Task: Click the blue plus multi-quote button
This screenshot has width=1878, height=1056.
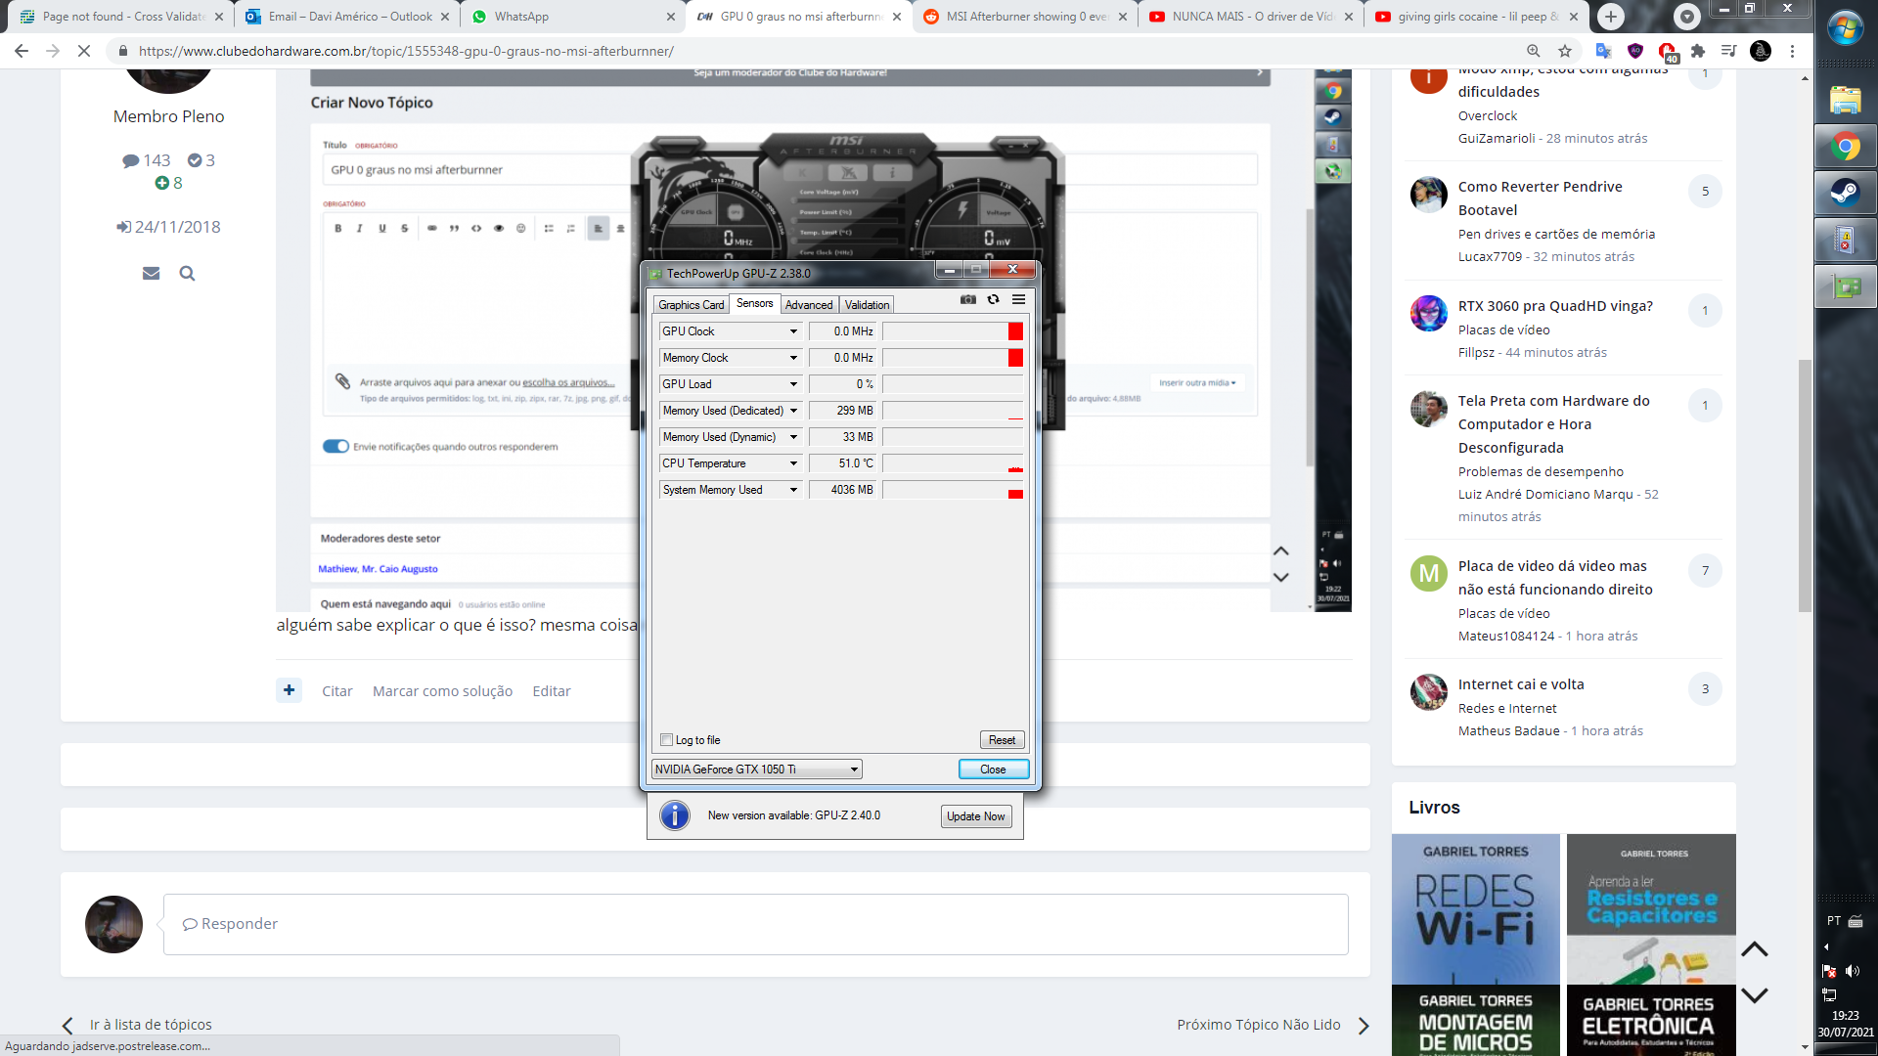Action: coord(289,690)
